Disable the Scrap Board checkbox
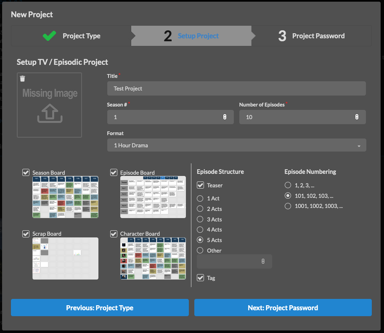 (x=26, y=234)
